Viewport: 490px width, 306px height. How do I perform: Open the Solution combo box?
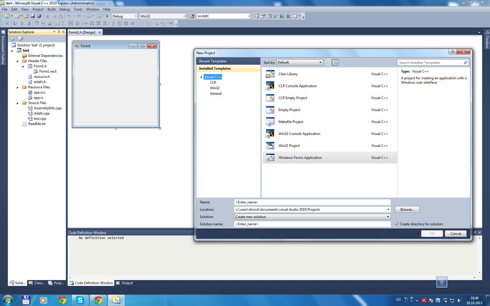coord(312,217)
